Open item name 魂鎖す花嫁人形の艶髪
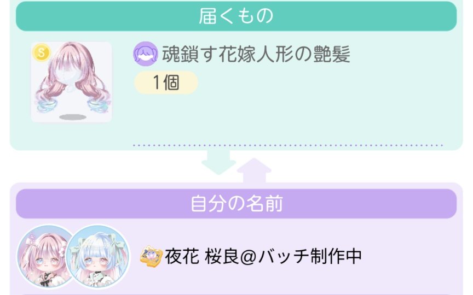 [x=256, y=54]
